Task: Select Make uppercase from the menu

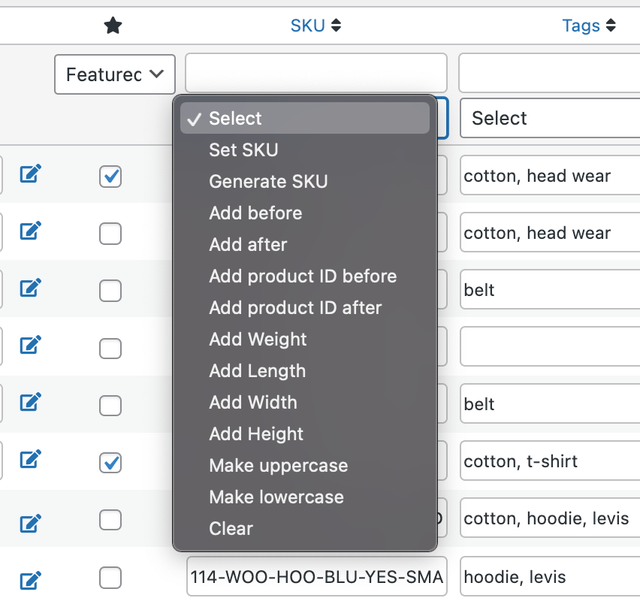Action: [x=278, y=466]
